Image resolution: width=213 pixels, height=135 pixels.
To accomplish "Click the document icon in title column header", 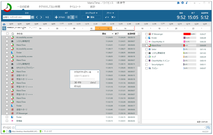I will point(13,34).
